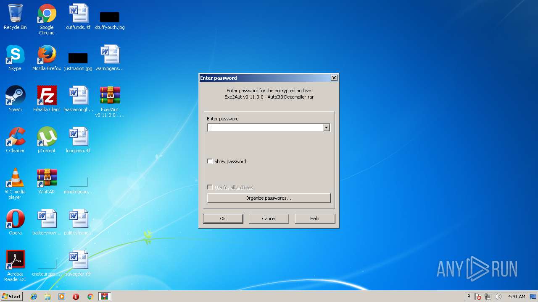Select the savegear.rtf document icon
This screenshot has width=538, height=302.
point(78,263)
